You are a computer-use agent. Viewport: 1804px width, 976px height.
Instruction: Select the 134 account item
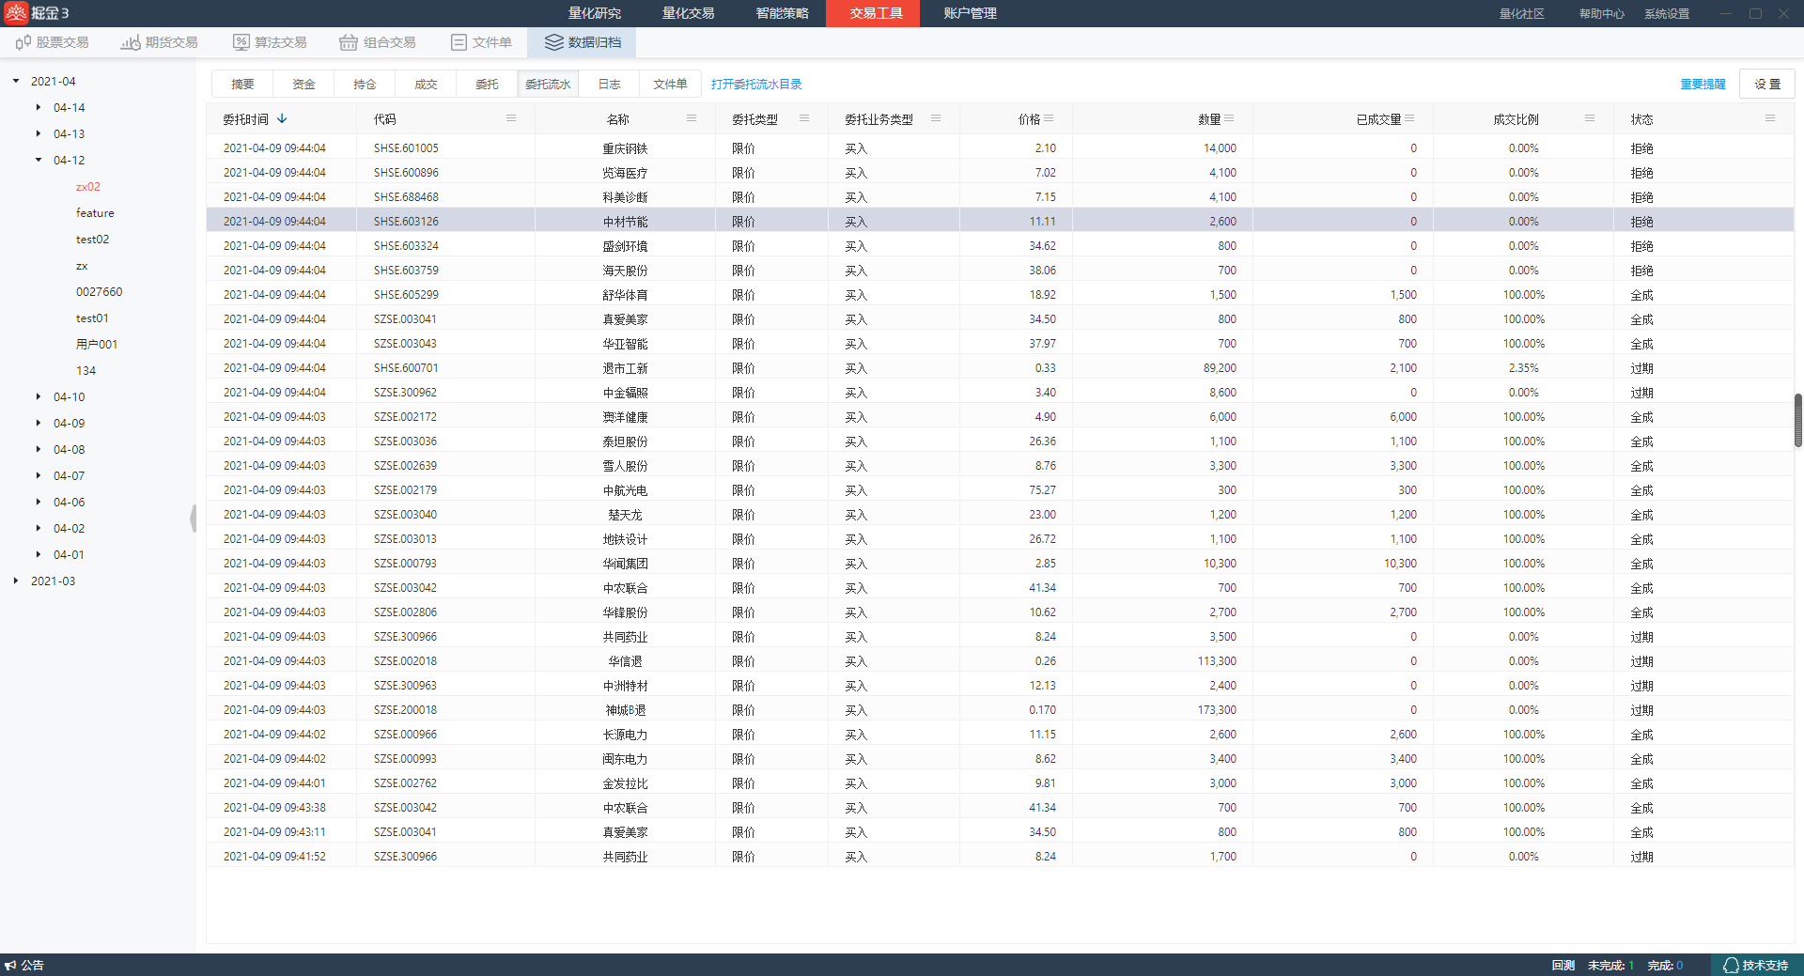click(86, 371)
